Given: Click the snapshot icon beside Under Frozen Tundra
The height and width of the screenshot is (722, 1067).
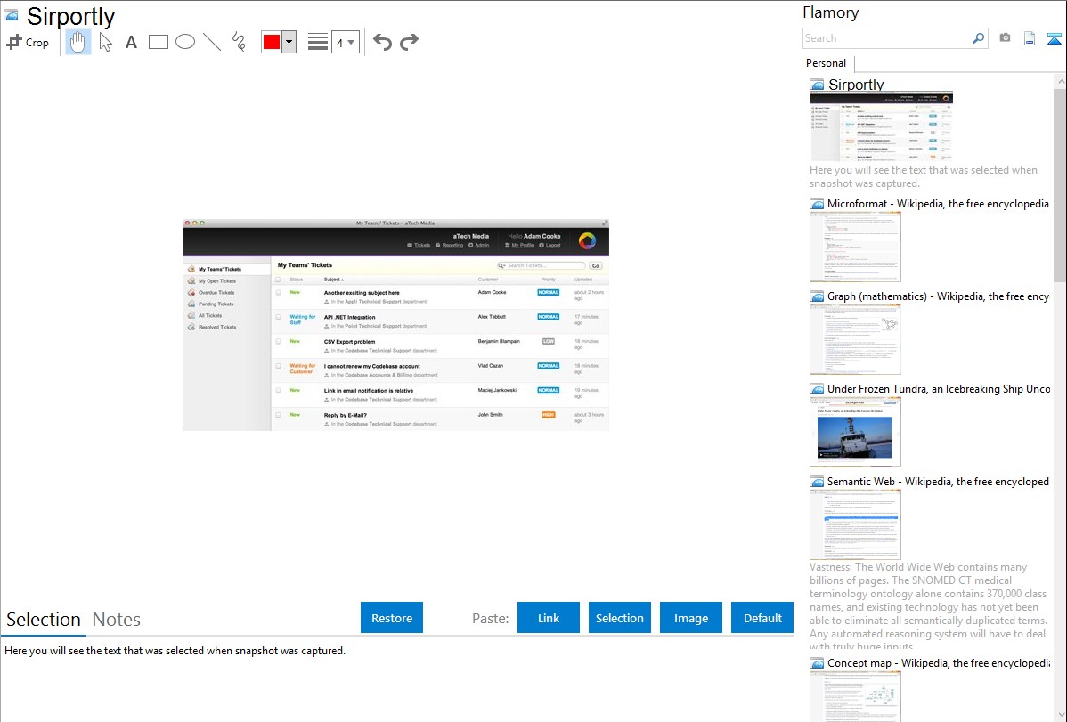Looking at the screenshot, I should tap(817, 389).
